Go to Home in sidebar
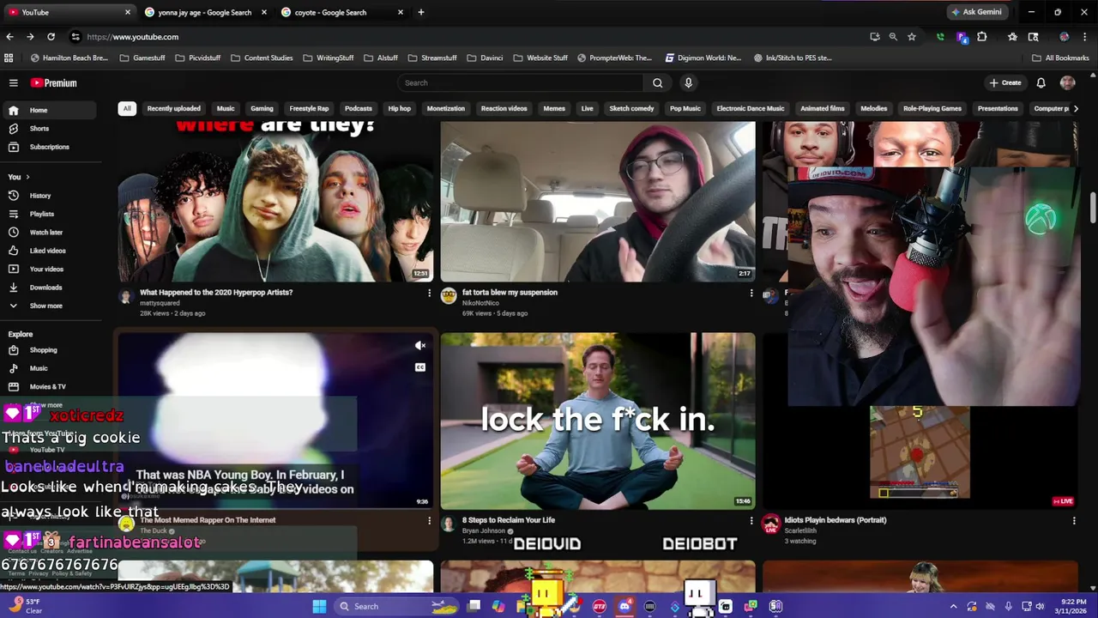 click(48, 110)
